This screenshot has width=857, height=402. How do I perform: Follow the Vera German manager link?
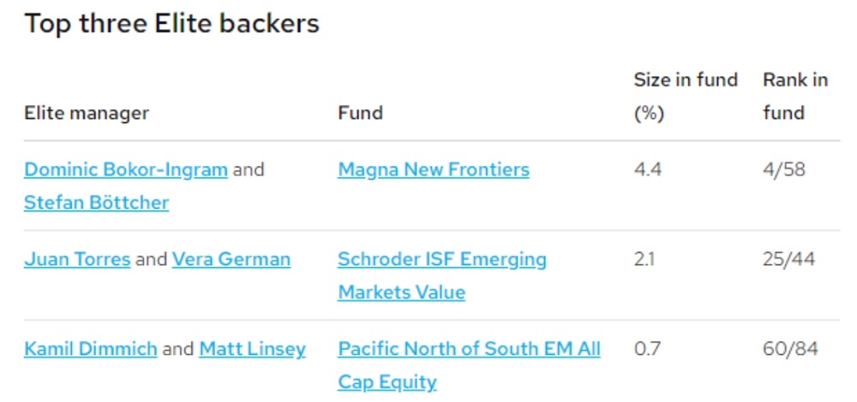click(x=231, y=259)
